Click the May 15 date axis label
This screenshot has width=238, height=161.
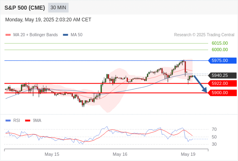click(52, 154)
